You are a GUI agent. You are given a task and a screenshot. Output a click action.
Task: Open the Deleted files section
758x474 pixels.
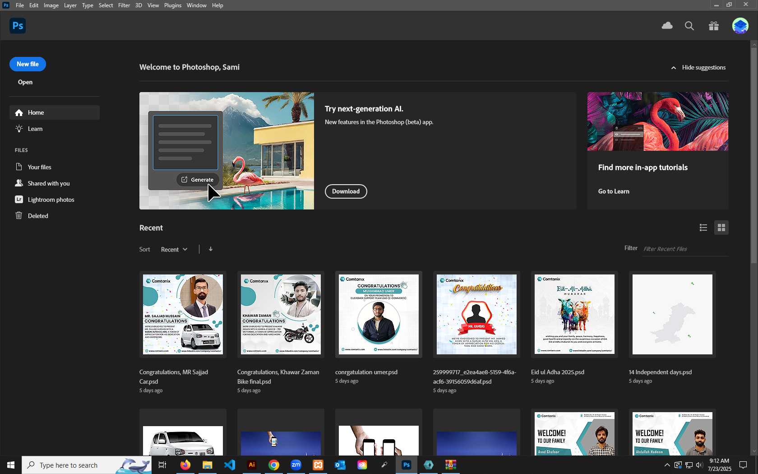55,216
